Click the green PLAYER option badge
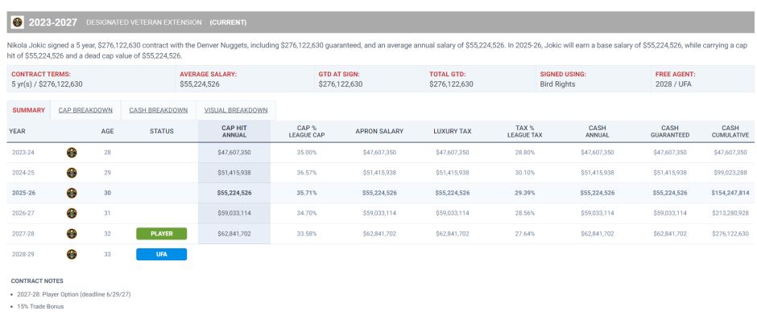 (162, 234)
